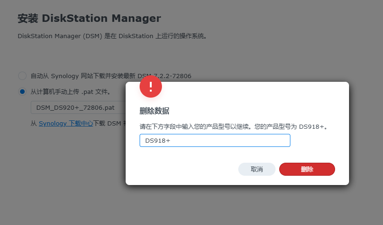Image resolution: width=383 pixels, height=225 pixels.
Task: Click the red exclamation warning icon
Action: (151, 86)
